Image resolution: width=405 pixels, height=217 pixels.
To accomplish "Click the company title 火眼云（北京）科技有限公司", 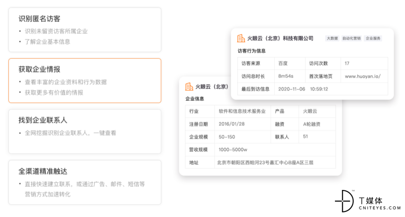I will pyautogui.click(x=280, y=38).
